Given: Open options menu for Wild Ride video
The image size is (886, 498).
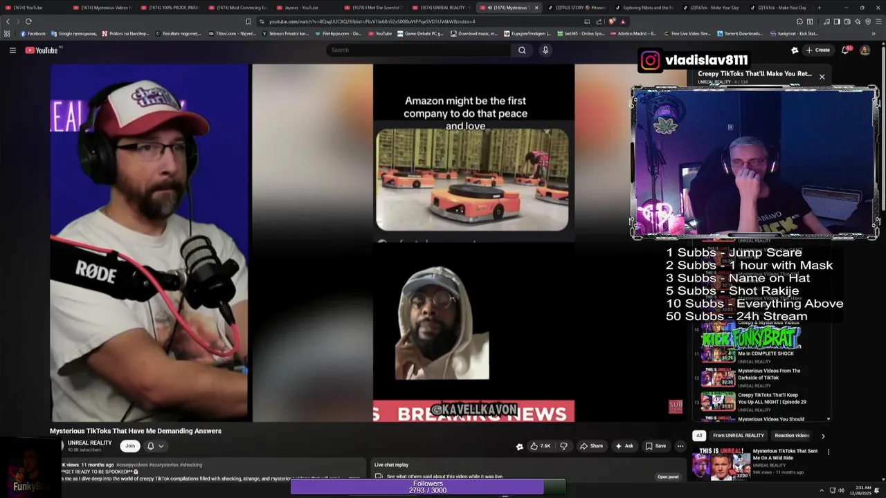Looking at the screenshot, I should [x=829, y=452].
